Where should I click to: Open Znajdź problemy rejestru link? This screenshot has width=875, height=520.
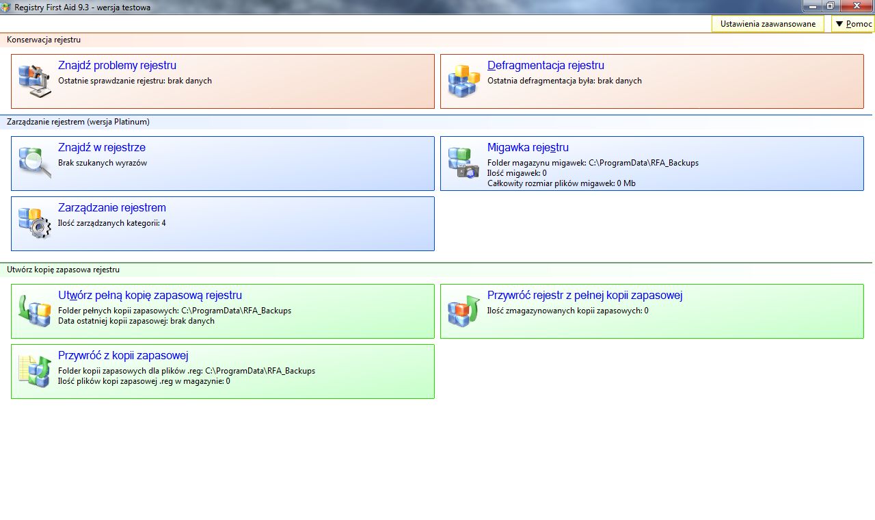(x=117, y=66)
